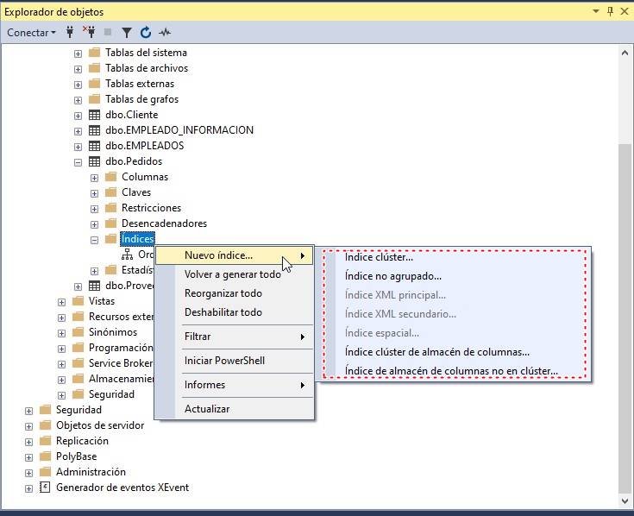634x516 pixels.
Task: Click the Refresh circular arrow icon
Action: click(146, 32)
